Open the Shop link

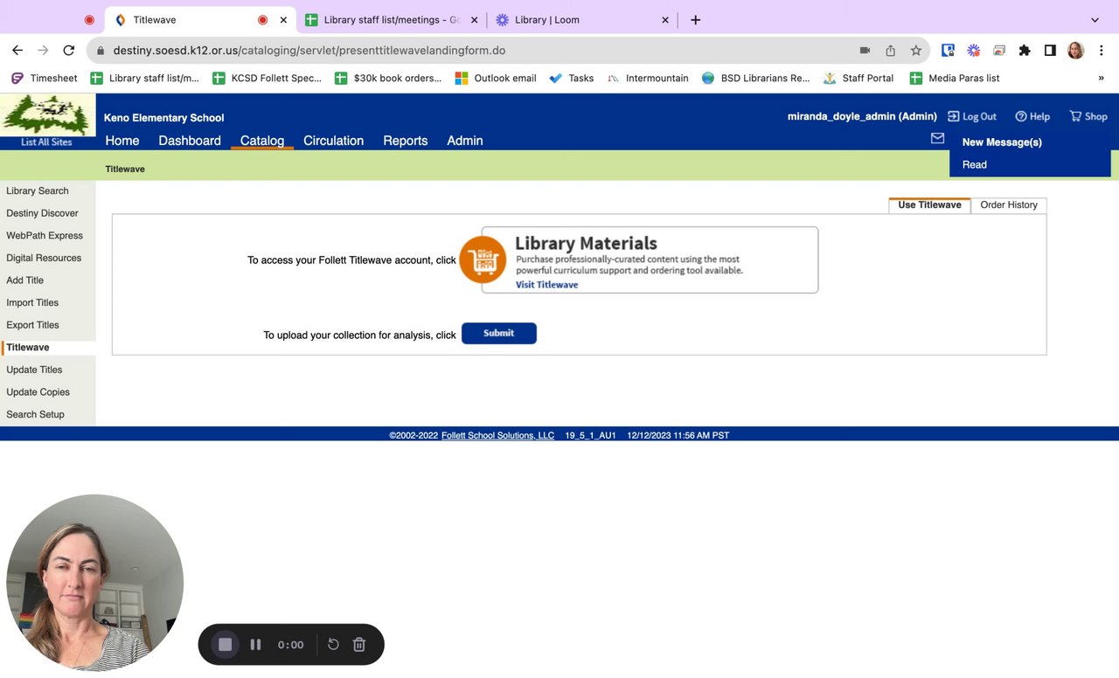click(x=1088, y=116)
